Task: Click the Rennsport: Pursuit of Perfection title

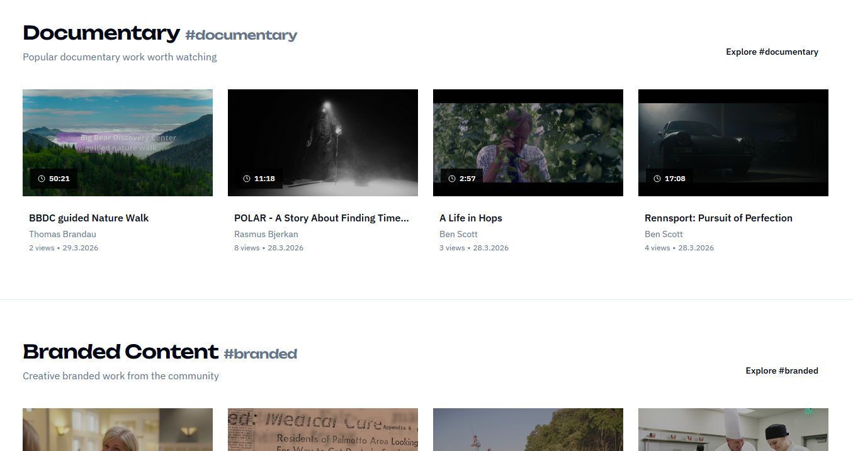Action: [718, 218]
